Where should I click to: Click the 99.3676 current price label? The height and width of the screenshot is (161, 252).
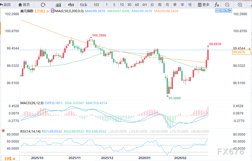pos(239,52)
